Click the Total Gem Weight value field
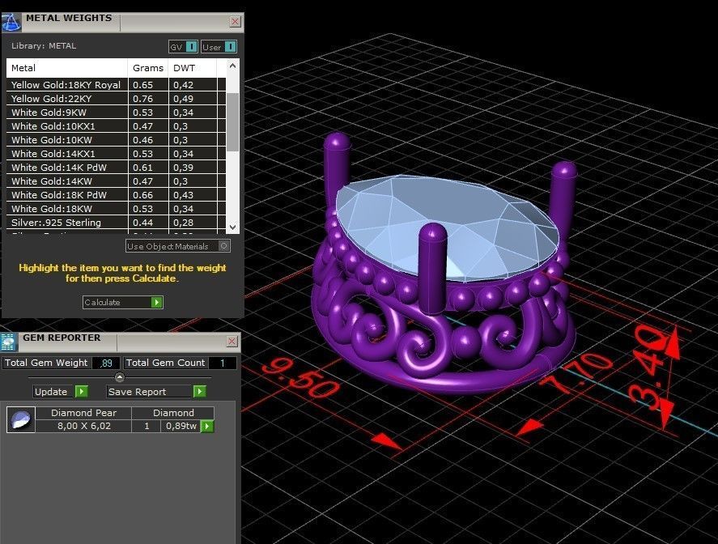 [106, 363]
